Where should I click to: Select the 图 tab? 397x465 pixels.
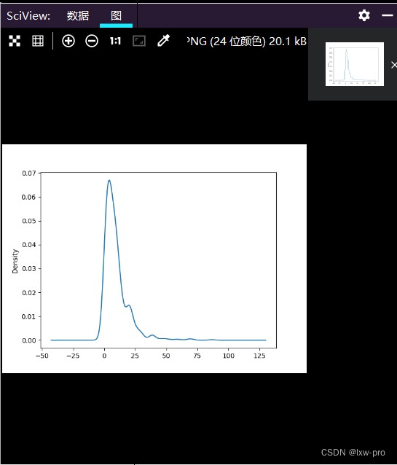(x=116, y=16)
